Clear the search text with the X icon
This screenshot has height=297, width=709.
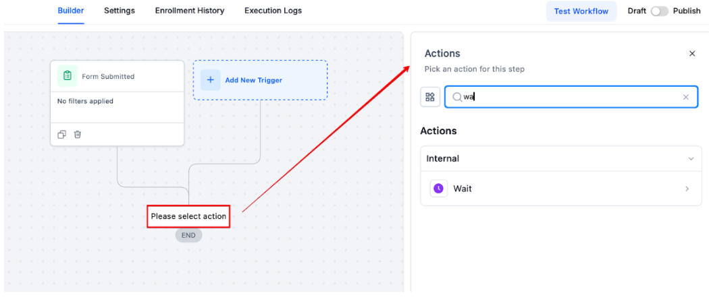click(x=686, y=97)
